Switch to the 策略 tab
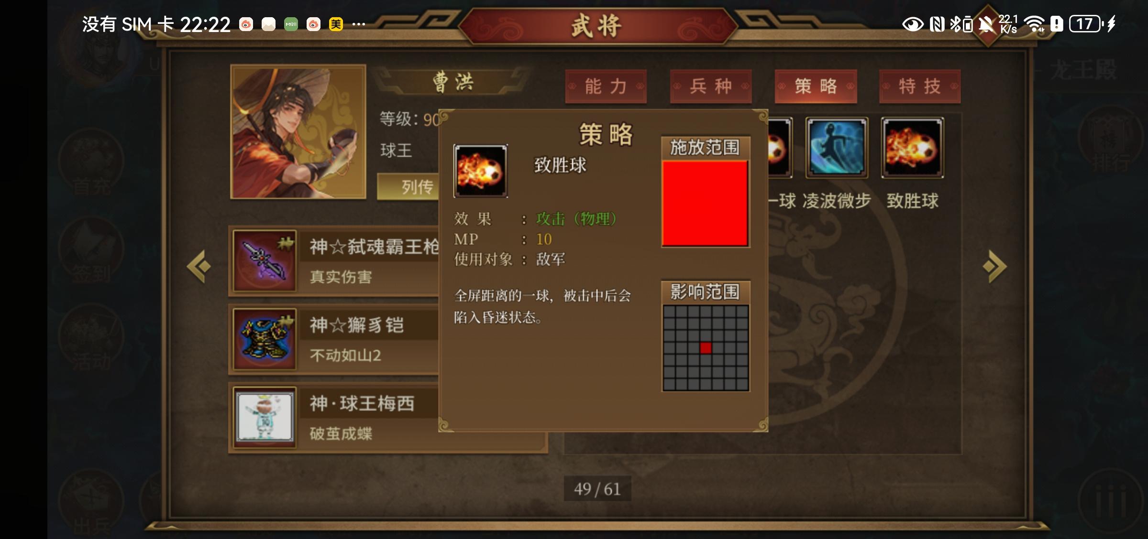The height and width of the screenshot is (539, 1148). (816, 86)
